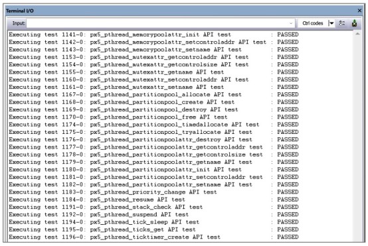The width and height of the screenshot is (368, 246).
Task: Click the test 1141-0 memorypoolattr_init line
Action: click(x=153, y=34)
